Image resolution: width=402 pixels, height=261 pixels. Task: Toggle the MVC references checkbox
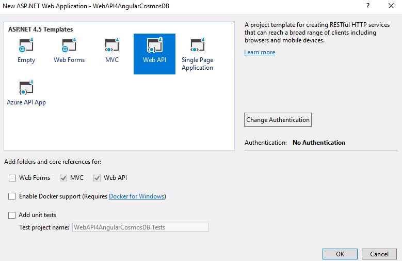(63, 178)
